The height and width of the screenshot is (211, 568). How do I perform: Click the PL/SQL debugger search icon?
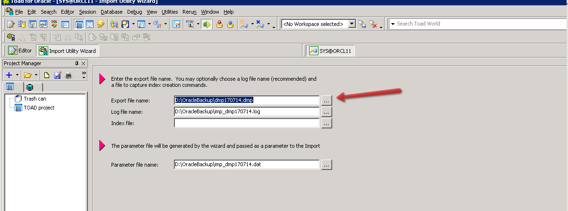191,24
